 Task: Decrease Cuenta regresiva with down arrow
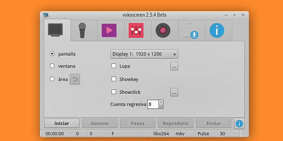(x=161, y=106)
